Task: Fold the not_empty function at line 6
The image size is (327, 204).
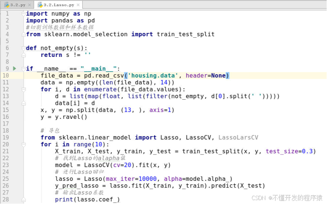Action: [24, 48]
